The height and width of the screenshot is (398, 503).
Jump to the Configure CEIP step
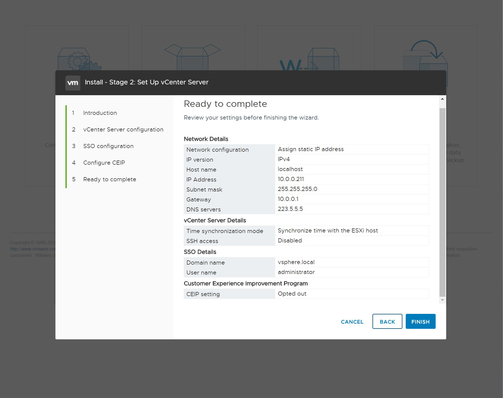point(104,163)
